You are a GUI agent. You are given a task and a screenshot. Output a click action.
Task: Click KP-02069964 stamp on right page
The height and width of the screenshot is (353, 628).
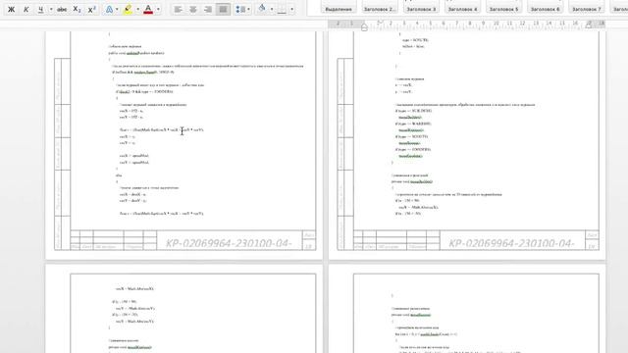click(x=511, y=243)
